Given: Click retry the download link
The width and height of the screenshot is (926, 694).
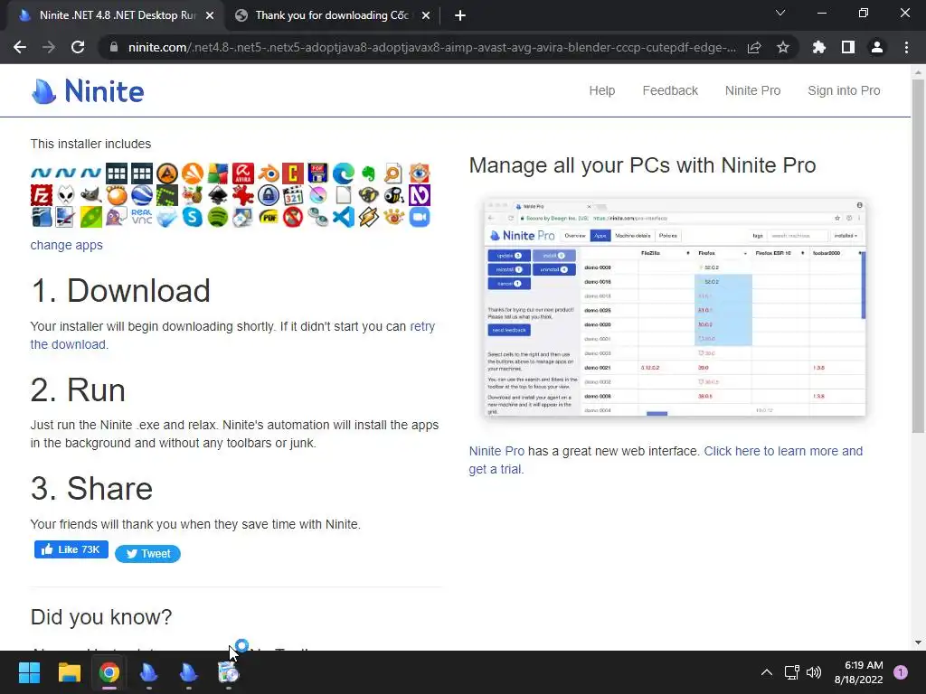Looking at the screenshot, I should click(422, 326).
